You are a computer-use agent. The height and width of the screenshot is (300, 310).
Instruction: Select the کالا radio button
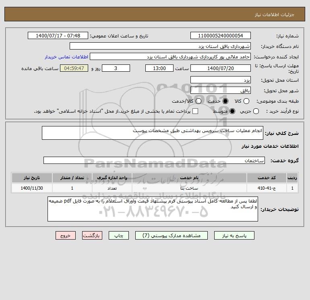coord(246,101)
